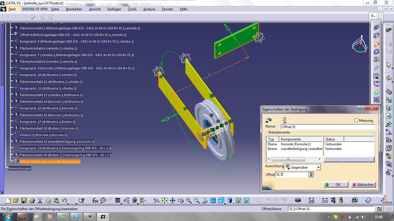Click the Fly mode airplane icon
394x221 pixels.
tap(156, 201)
